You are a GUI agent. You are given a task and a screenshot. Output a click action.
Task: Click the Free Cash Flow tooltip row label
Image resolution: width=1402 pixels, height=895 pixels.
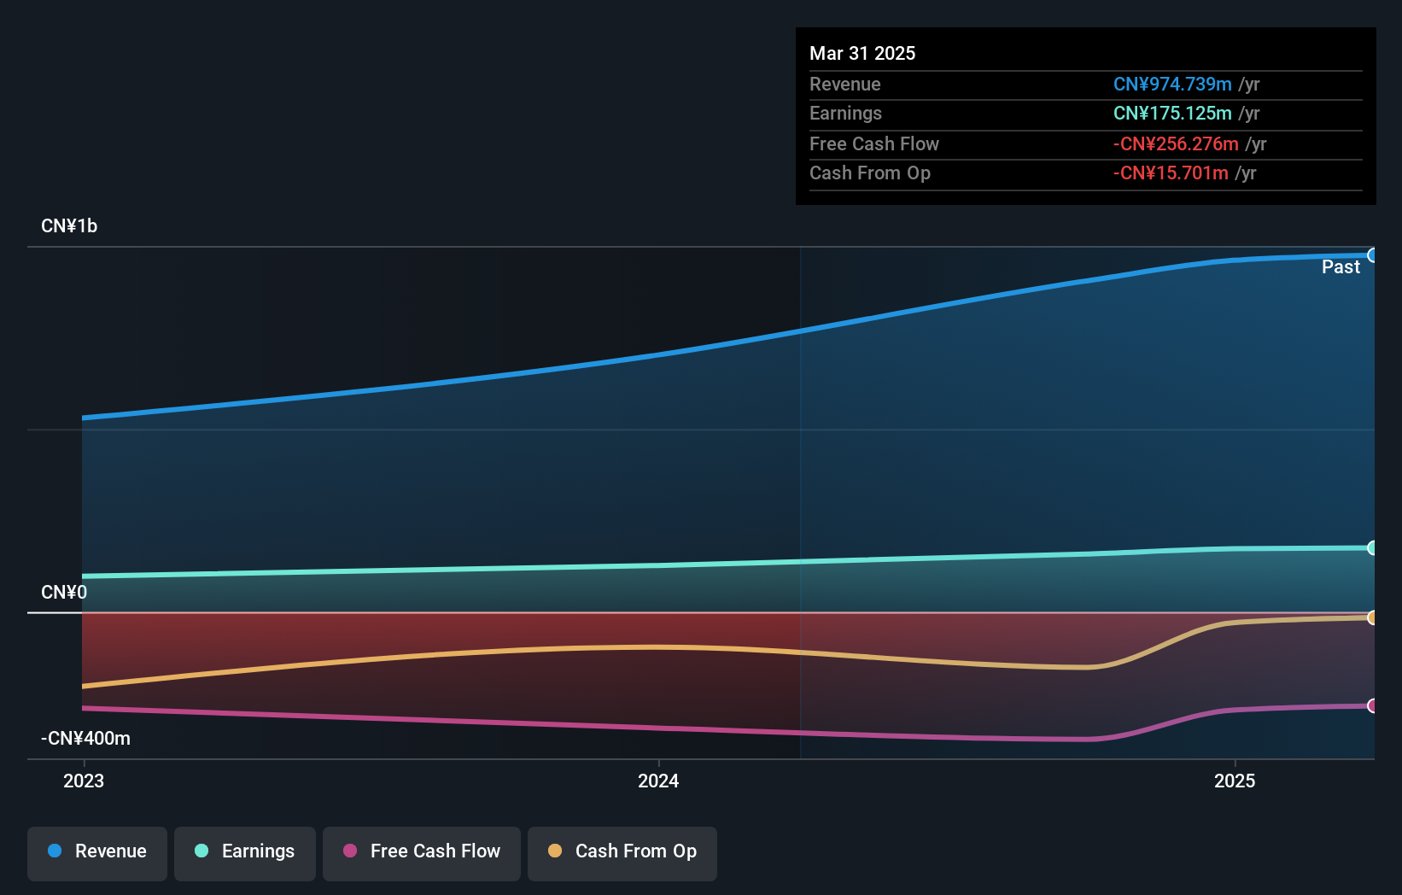pos(874,144)
